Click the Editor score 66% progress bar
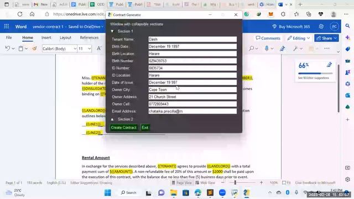The width and height of the screenshot is (354, 199). point(315,74)
